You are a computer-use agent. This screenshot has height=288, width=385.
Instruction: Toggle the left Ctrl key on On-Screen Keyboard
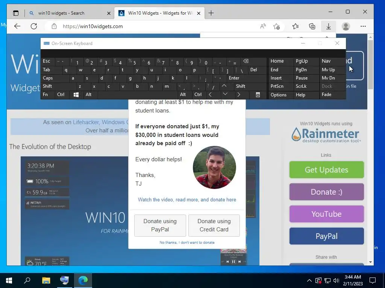click(62, 95)
